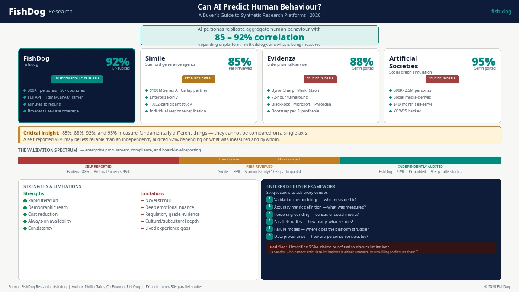Click the 88% figure on Evidenza card
This screenshot has height=292, width=519.
tap(362, 62)
